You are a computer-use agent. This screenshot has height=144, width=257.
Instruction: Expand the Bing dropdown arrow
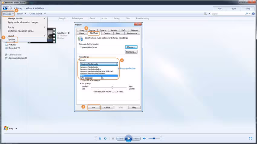click(16, 129)
